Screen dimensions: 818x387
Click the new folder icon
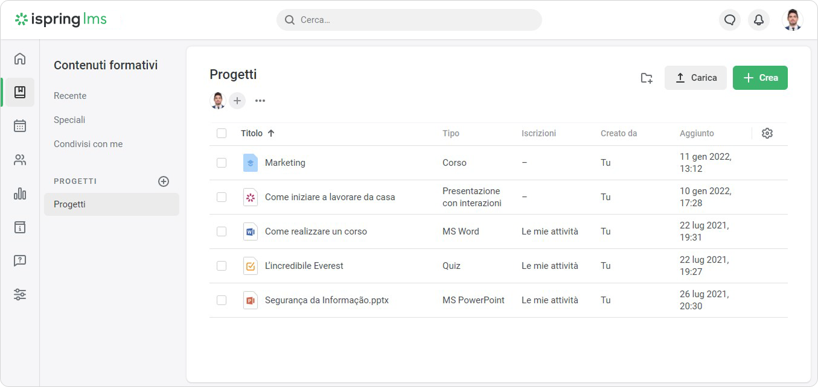click(x=647, y=78)
